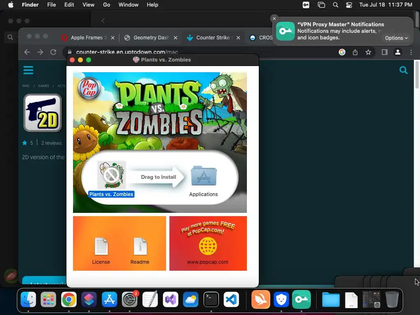
Task: Go forward in Chrome
Action: click(x=40, y=52)
